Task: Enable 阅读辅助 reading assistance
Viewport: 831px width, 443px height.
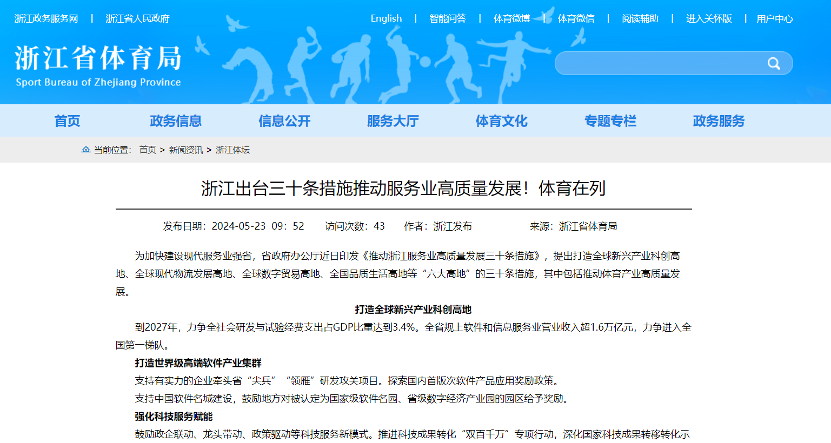Action: [x=640, y=18]
